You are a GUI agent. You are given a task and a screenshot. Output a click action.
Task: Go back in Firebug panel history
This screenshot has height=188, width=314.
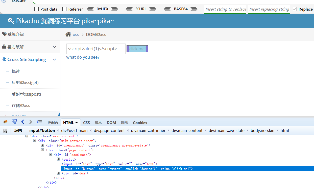(x=22, y=122)
